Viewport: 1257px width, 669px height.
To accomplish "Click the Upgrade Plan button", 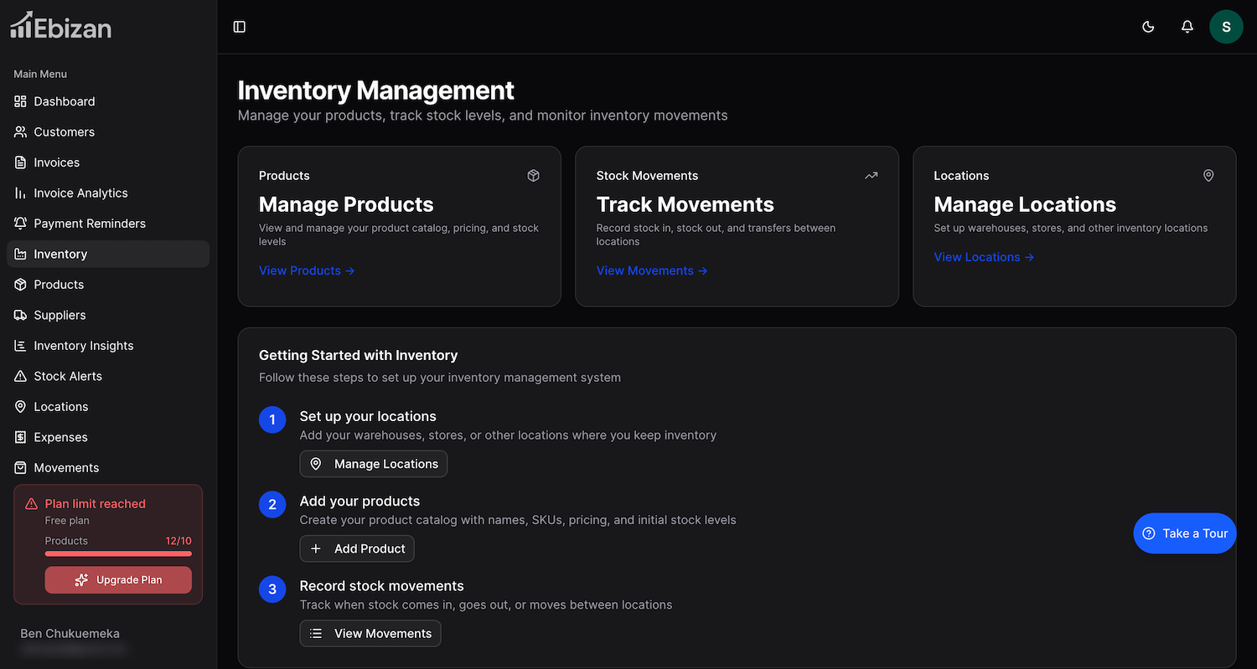I will point(118,579).
